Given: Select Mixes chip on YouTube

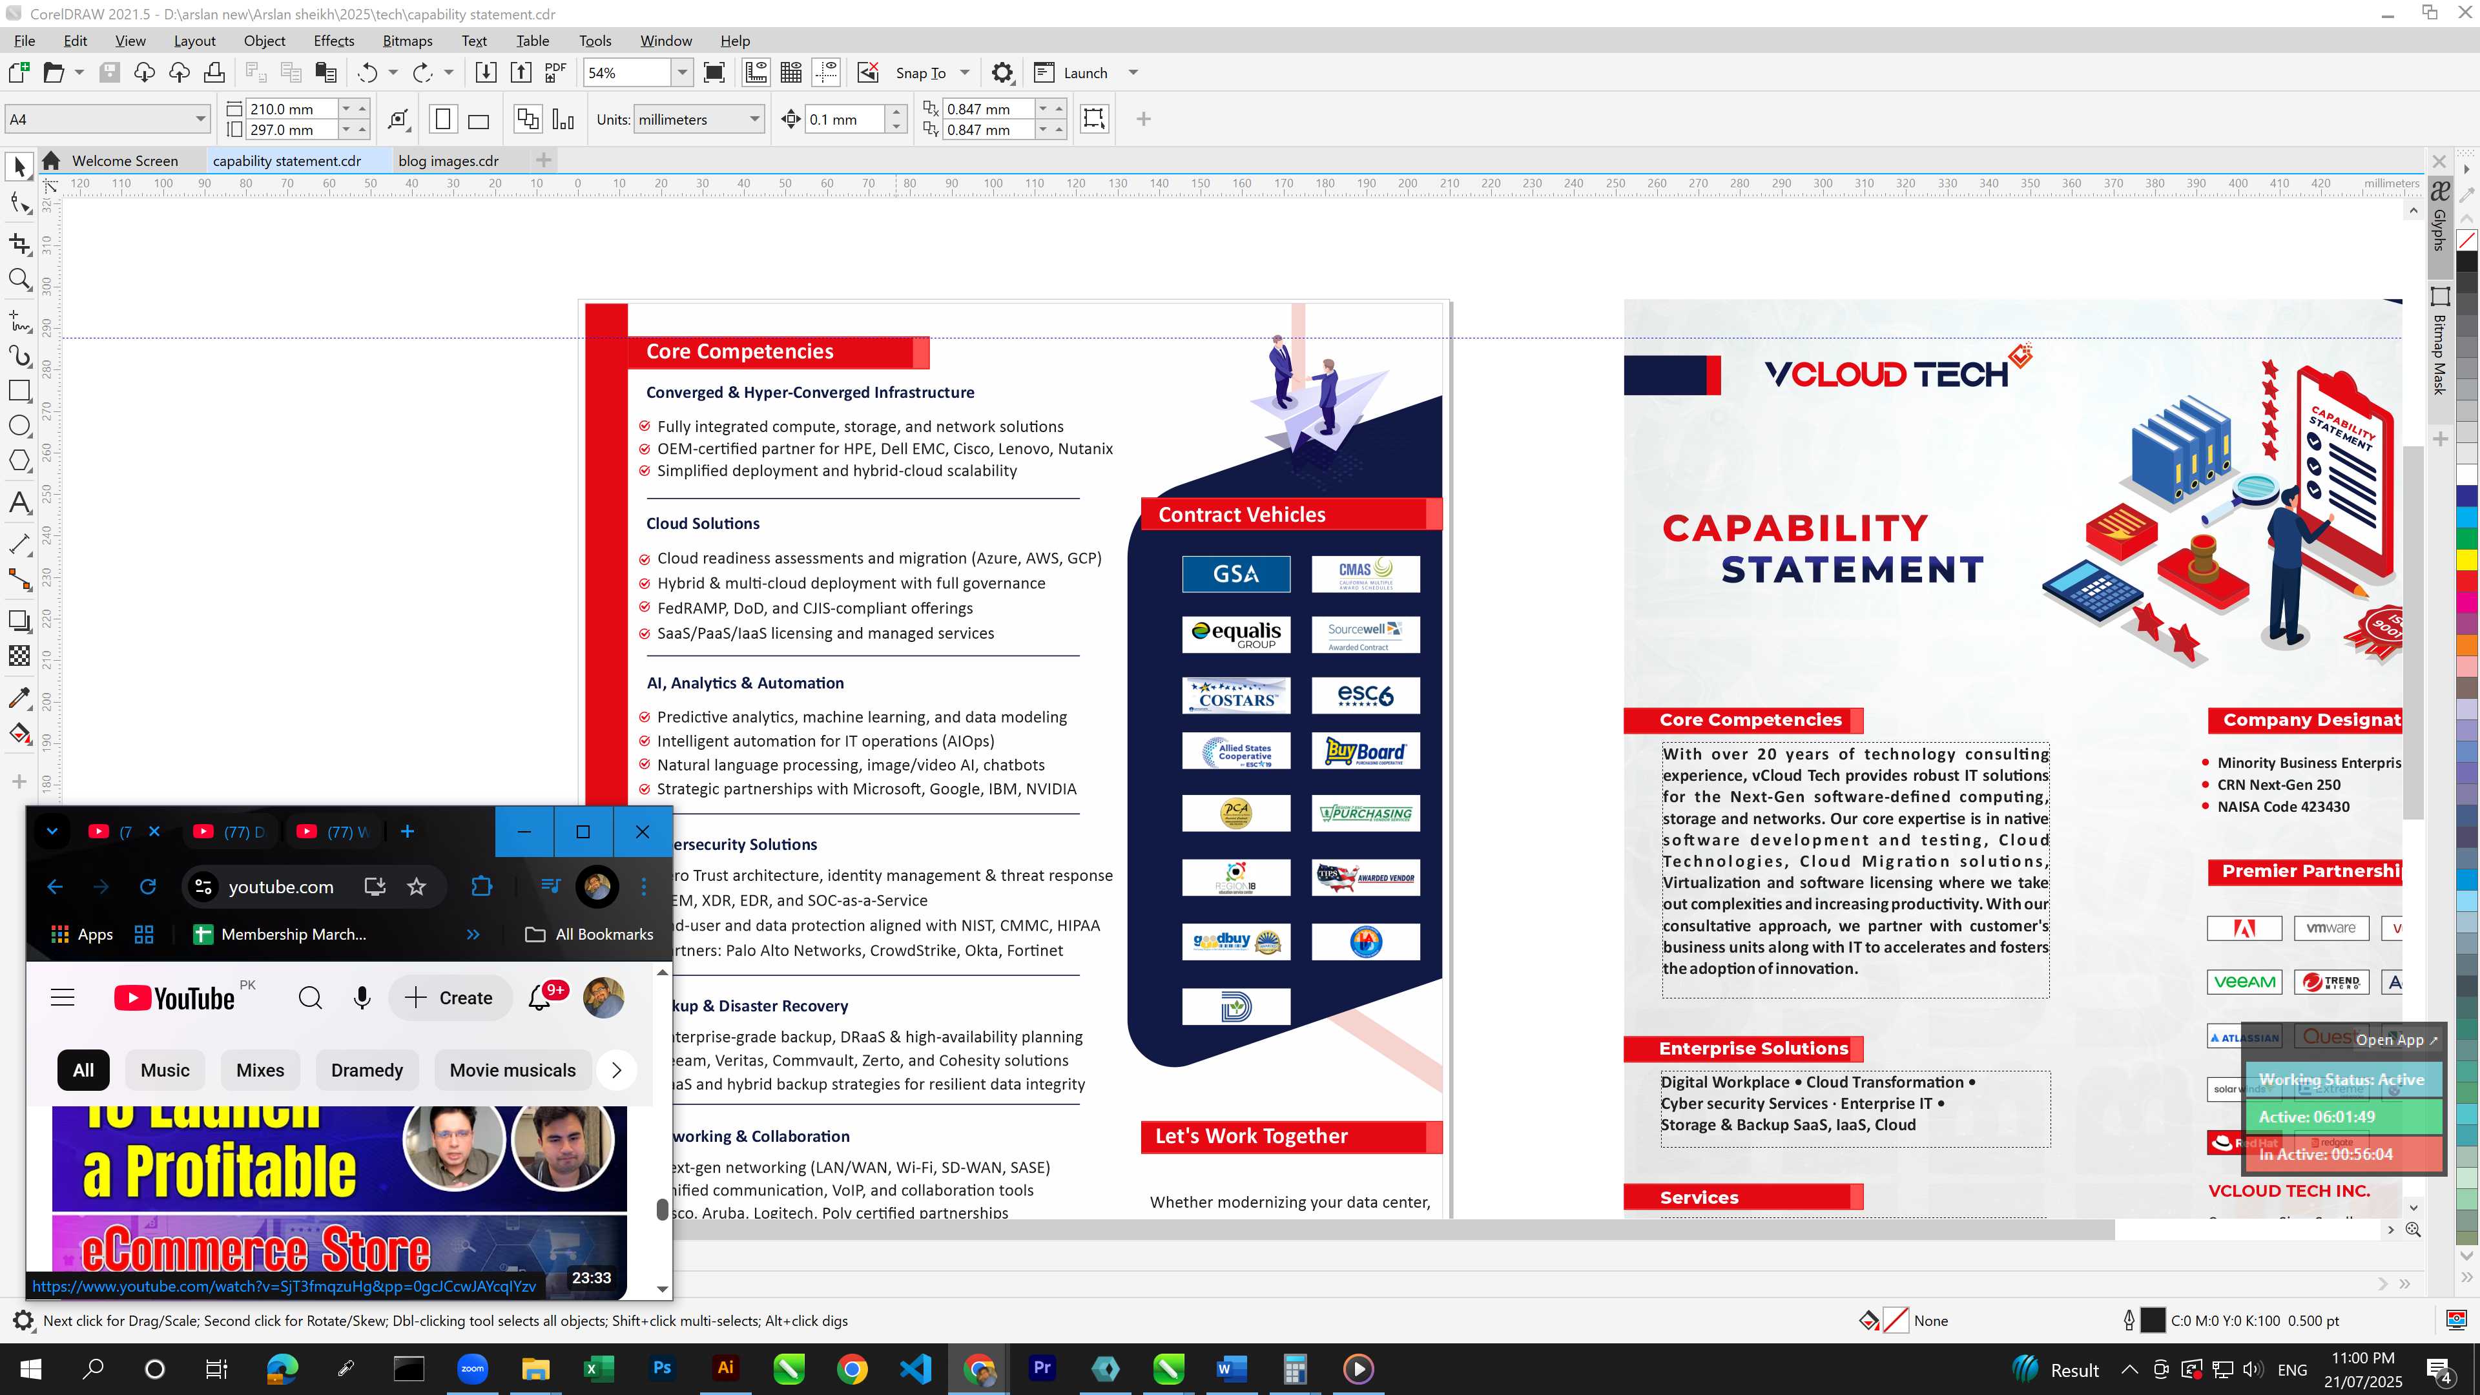Looking at the screenshot, I should pyautogui.click(x=260, y=1071).
